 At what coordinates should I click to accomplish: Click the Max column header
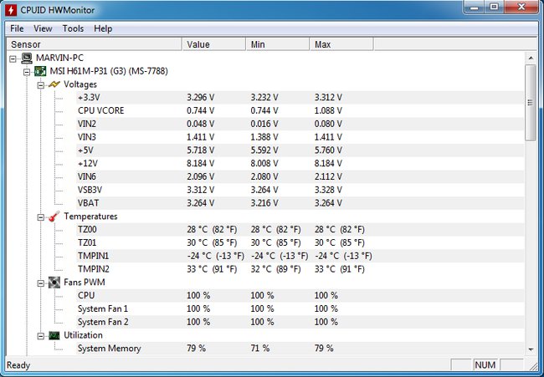pyautogui.click(x=341, y=44)
